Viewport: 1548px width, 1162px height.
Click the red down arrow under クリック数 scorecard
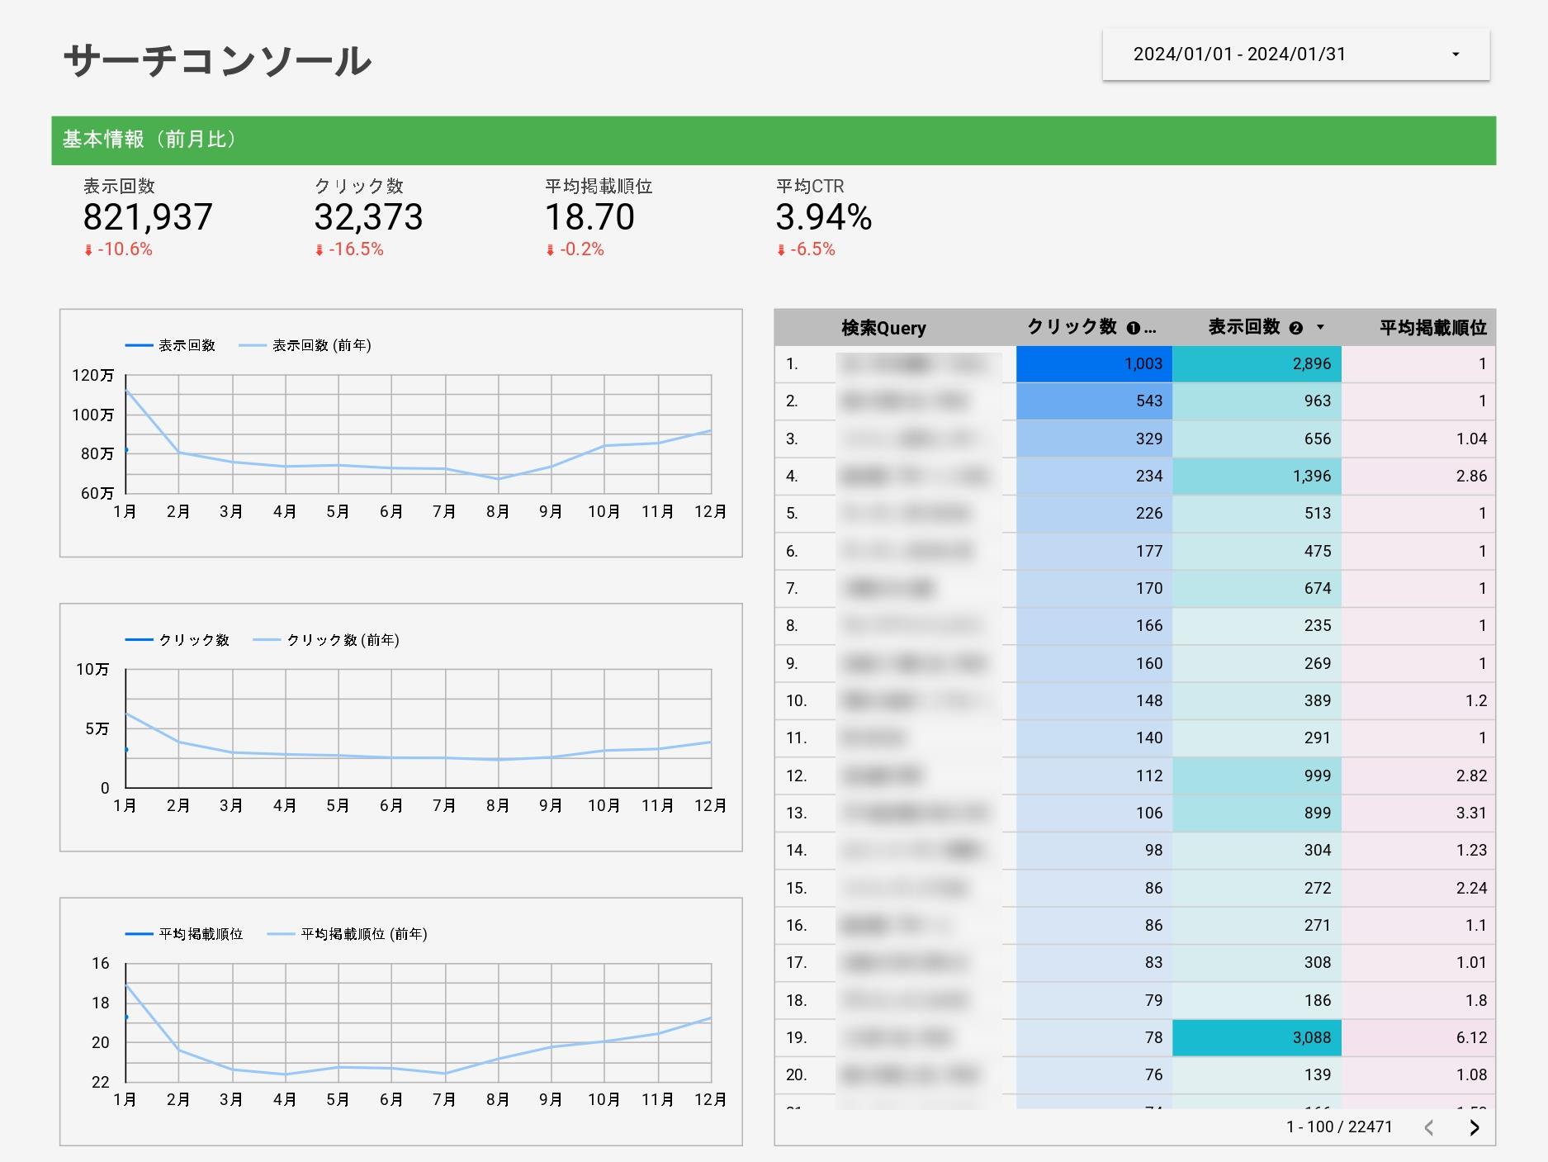[x=320, y=250]
